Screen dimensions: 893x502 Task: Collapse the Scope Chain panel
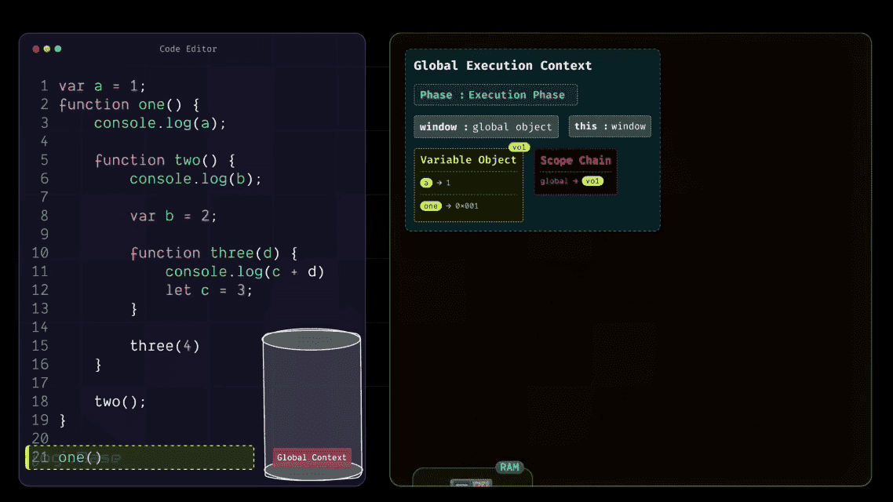tap(575, 171)
